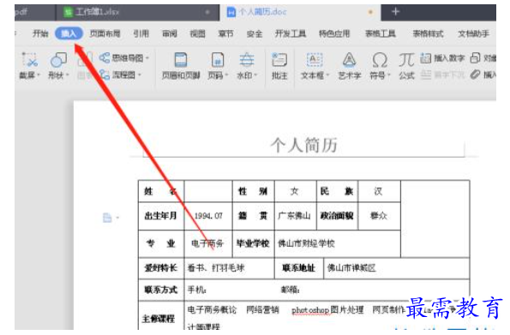Open the 章节 ribbon tab

225,33
